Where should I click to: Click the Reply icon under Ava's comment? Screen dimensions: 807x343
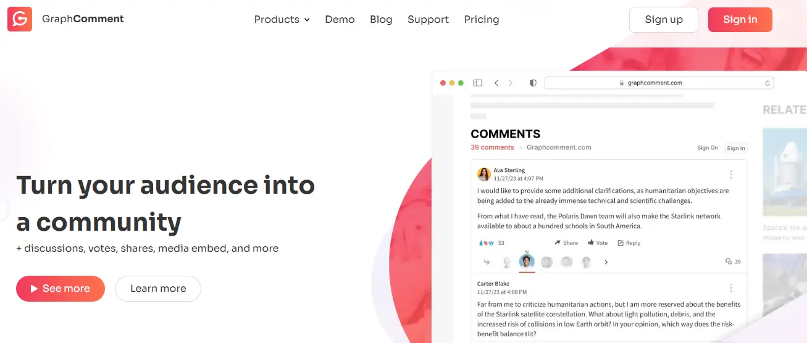pos(621,243)
